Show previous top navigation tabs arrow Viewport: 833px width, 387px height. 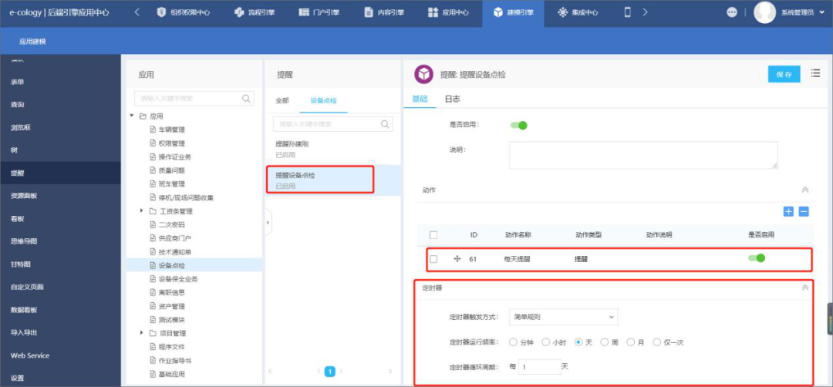[x=137, y=12]
